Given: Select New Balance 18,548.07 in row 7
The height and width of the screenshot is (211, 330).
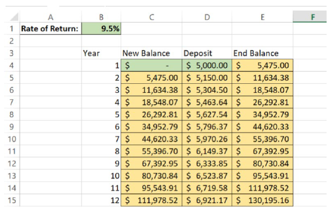Looking at the screenshot, I should tap(151, 102).
